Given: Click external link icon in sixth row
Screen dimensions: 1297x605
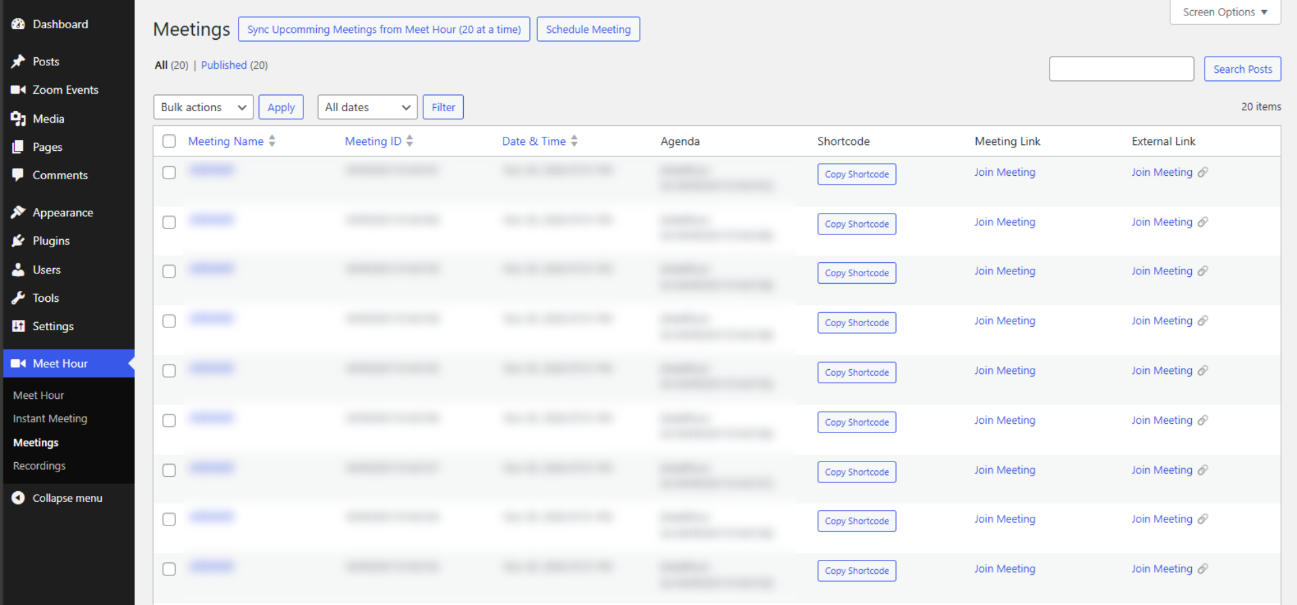Looking at the screenshot, I should tap(1203, 420).
